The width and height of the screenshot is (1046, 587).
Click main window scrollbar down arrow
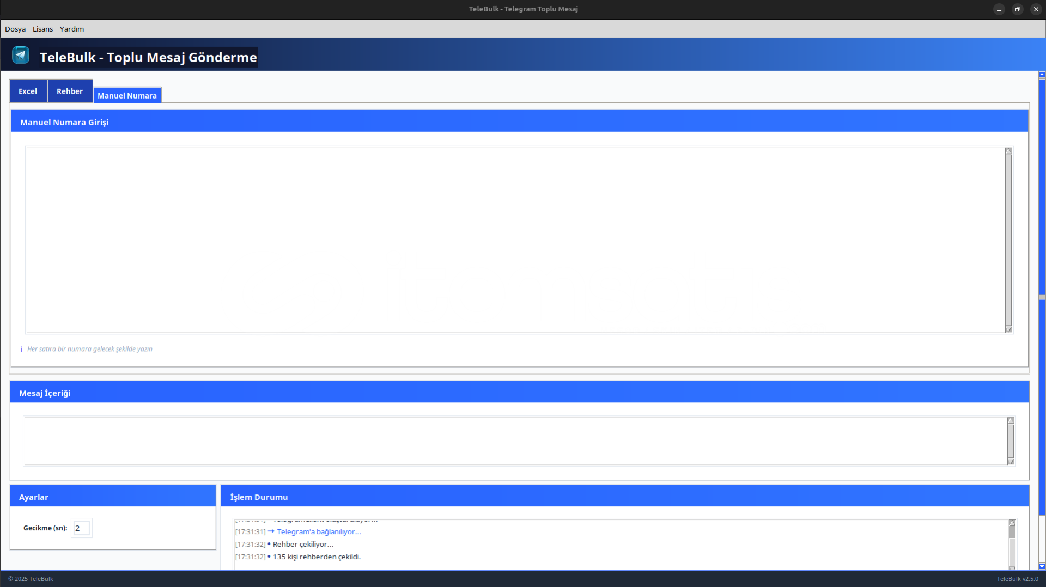(1042, 566)
